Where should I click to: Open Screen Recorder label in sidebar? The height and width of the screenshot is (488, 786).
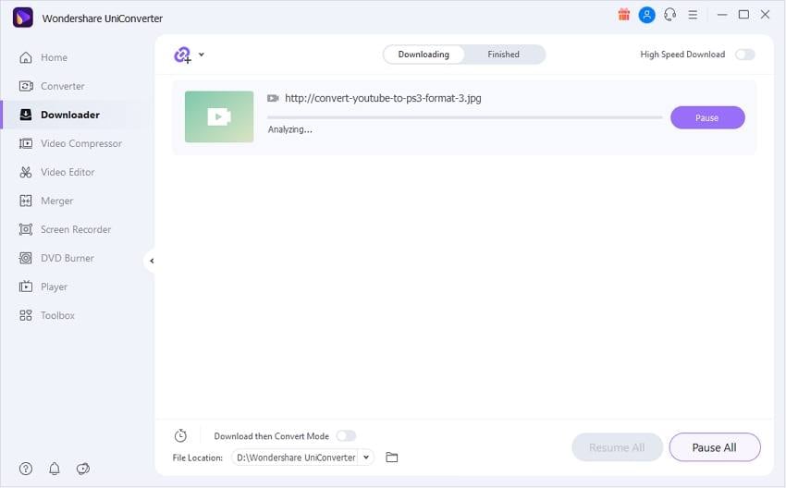point(76,229)
